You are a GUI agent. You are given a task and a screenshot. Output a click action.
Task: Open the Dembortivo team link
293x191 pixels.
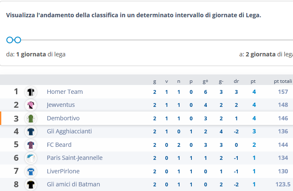coord(63,118)
